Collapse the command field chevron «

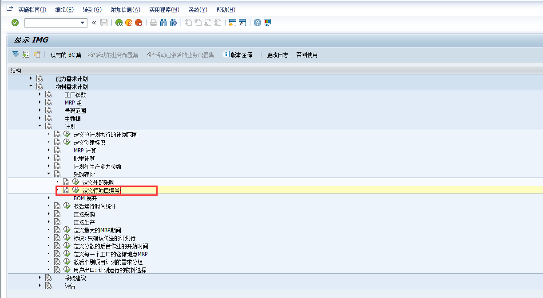click(x=94, y=23)
